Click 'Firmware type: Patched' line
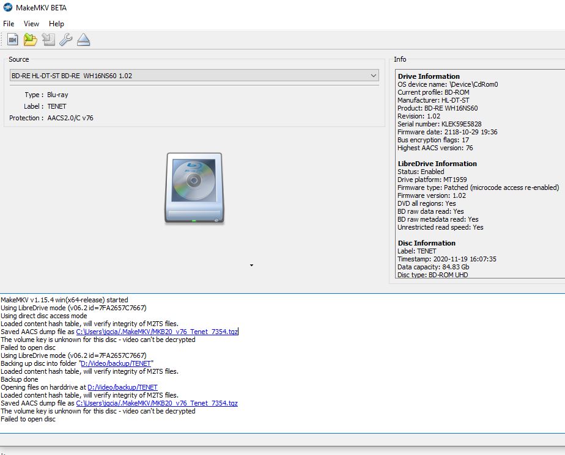The height and width of the screenshot is (455, 565). [x=478, y=187]
